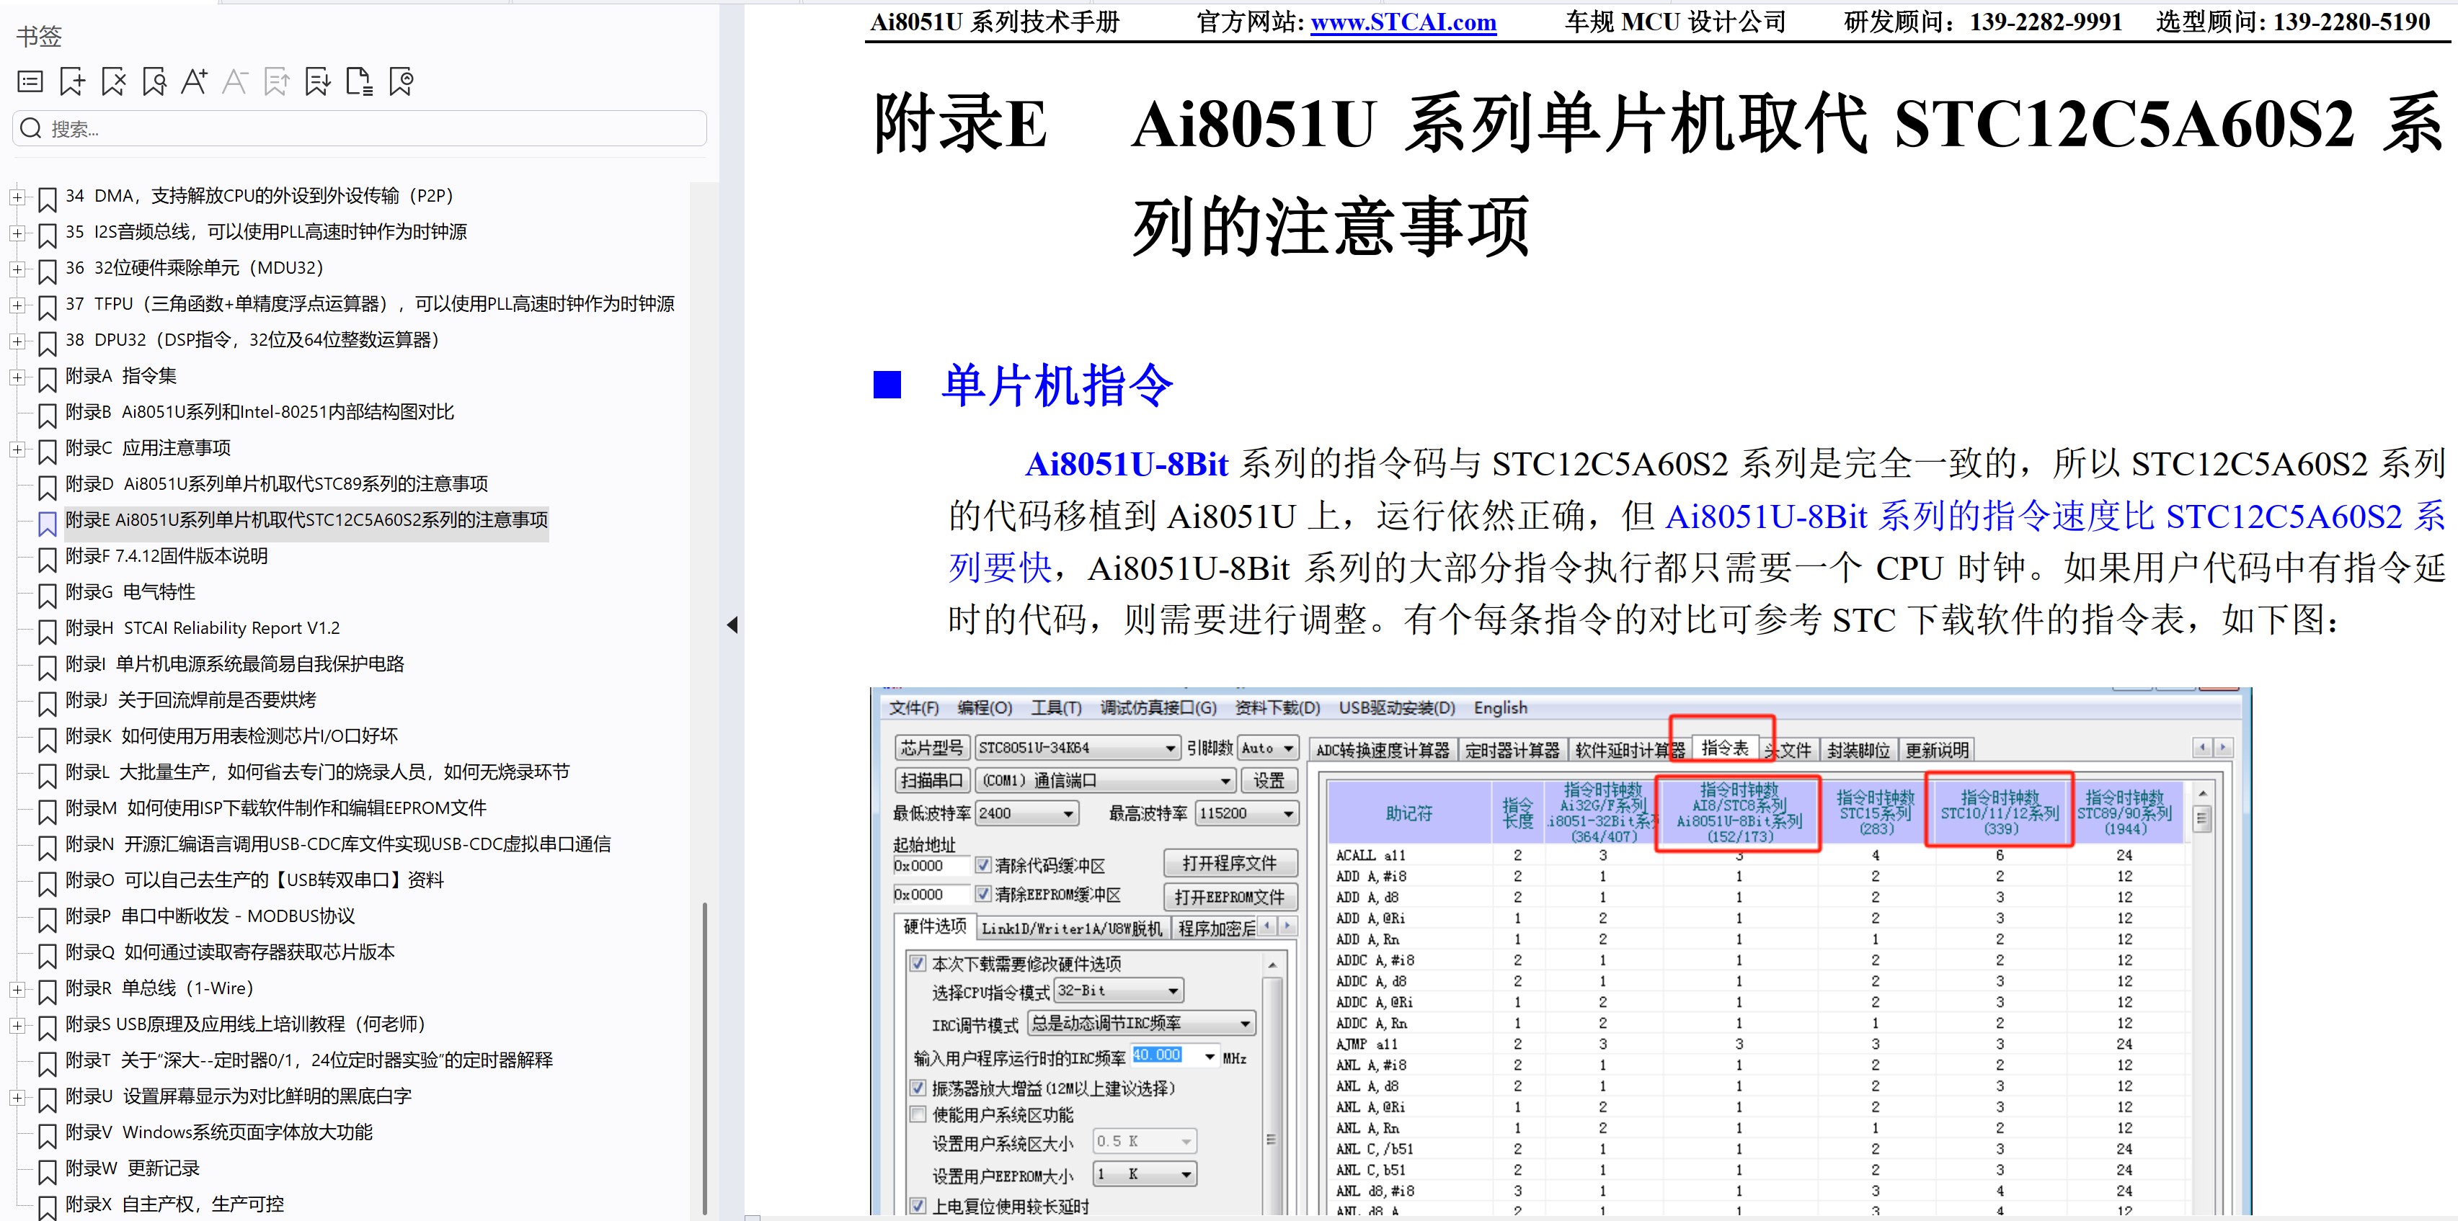Select ADC转换速度计算器 tab in embedded screenshot
This screenshot has width=2458, height=1221.
(1383, 751)
